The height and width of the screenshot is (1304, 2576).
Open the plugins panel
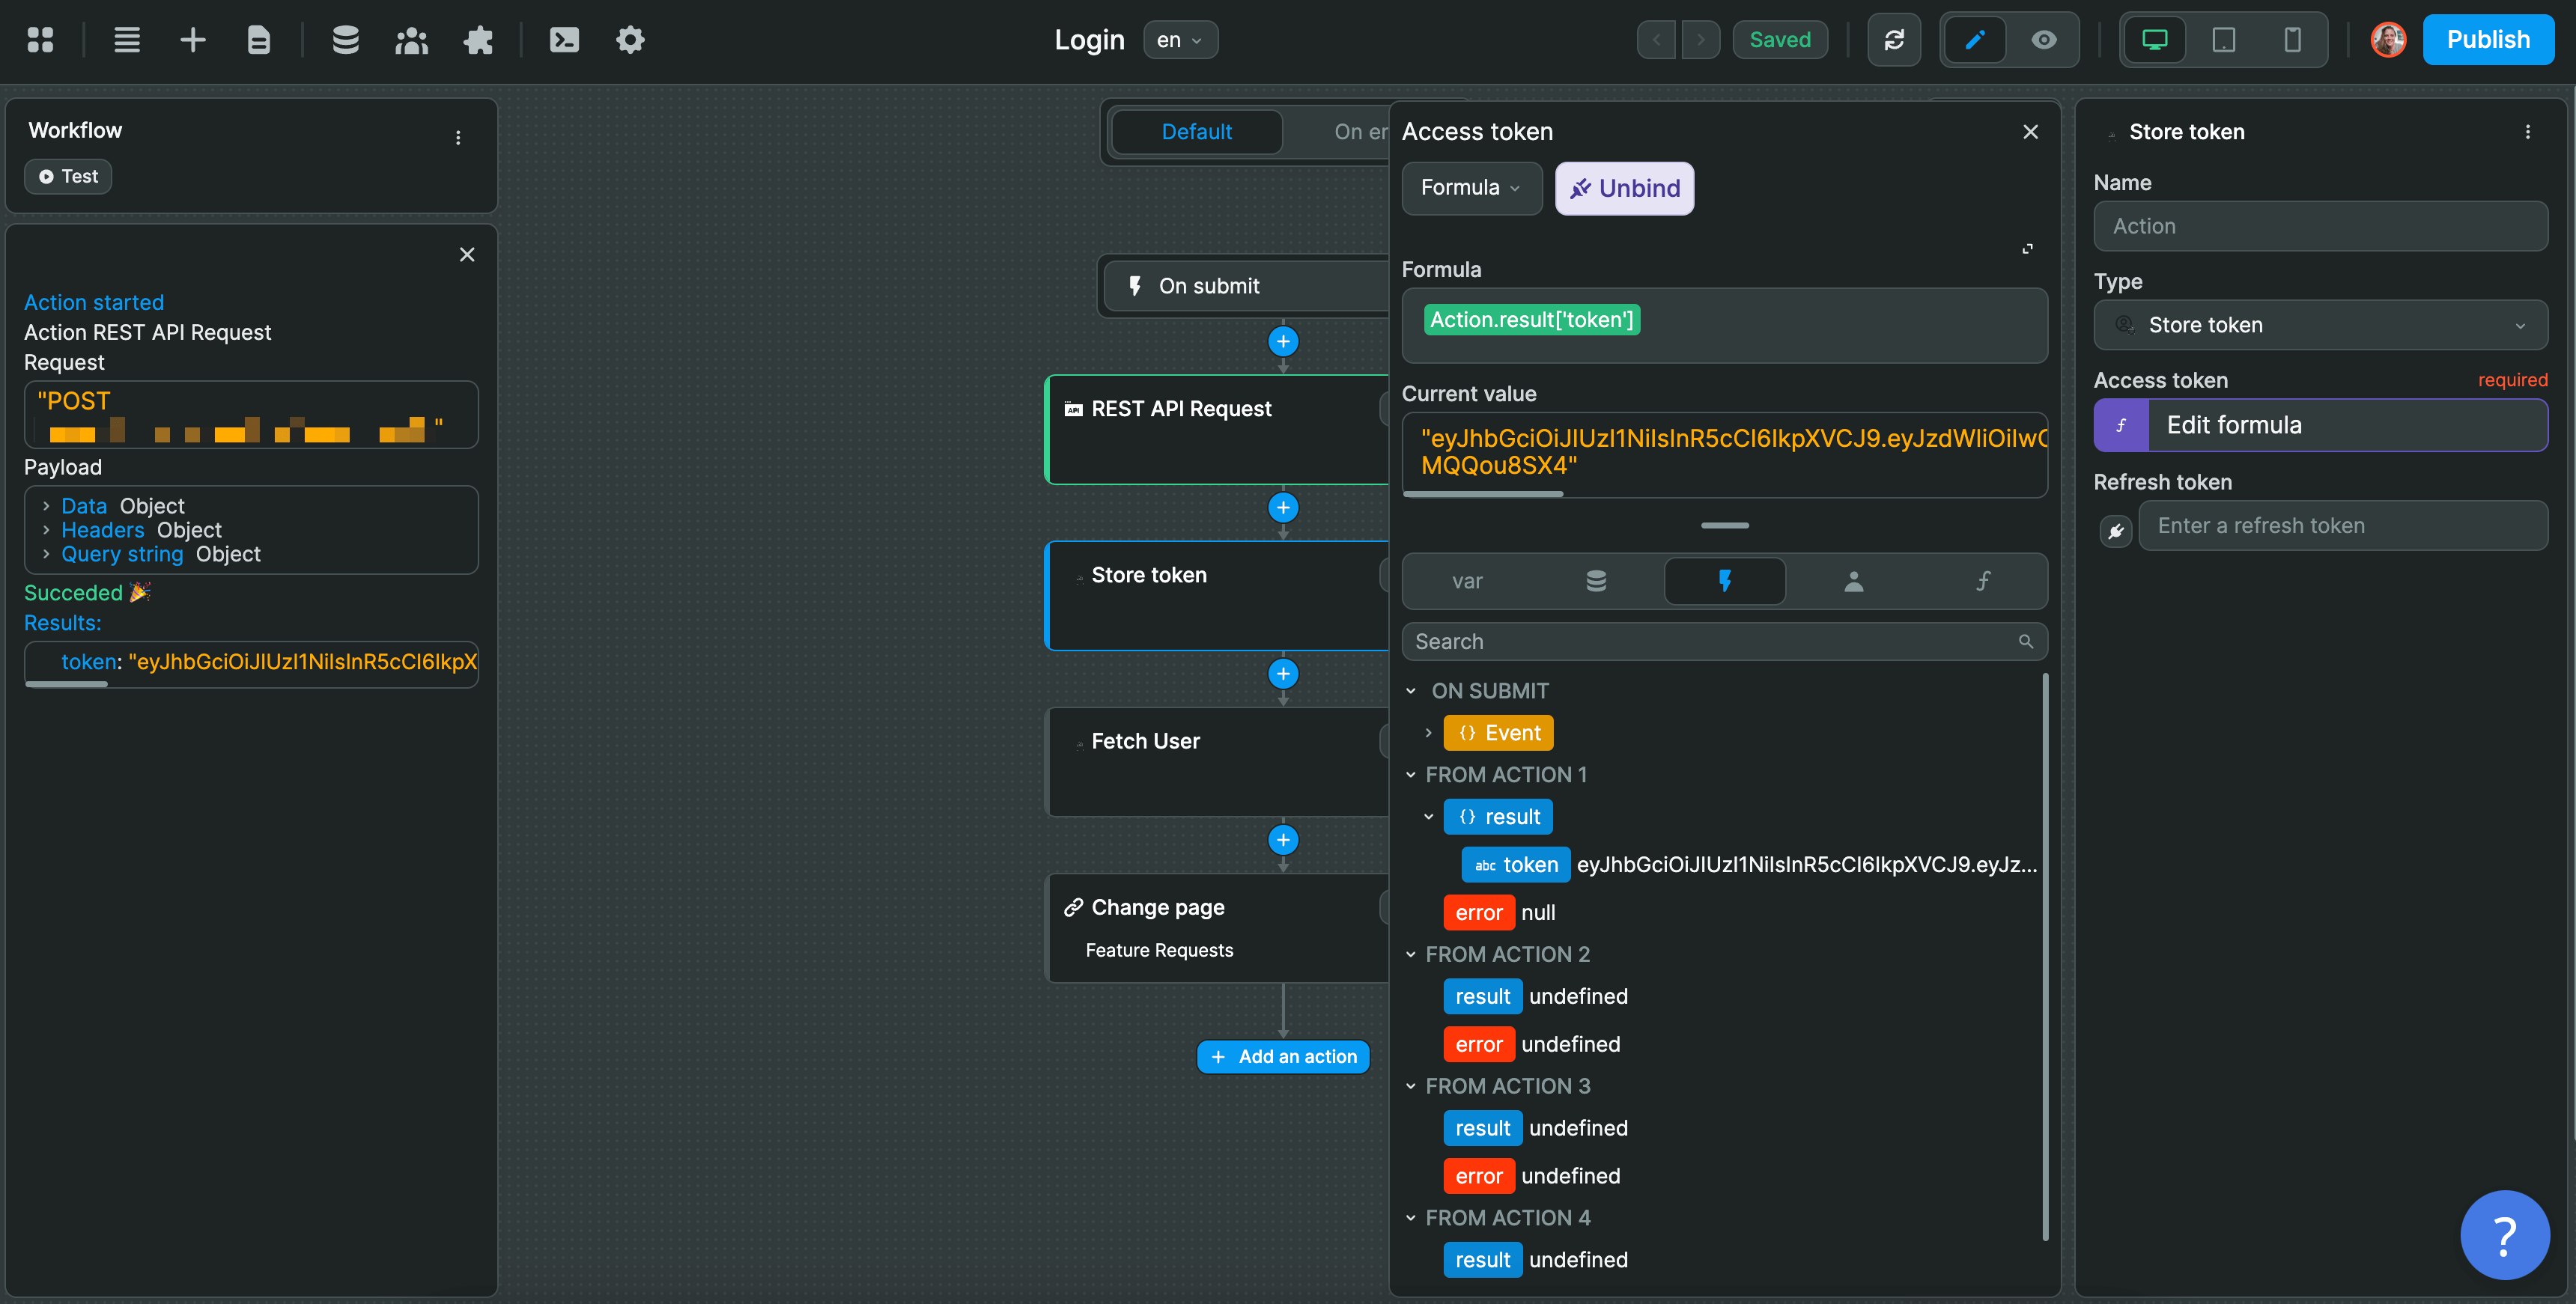(478, 39)
